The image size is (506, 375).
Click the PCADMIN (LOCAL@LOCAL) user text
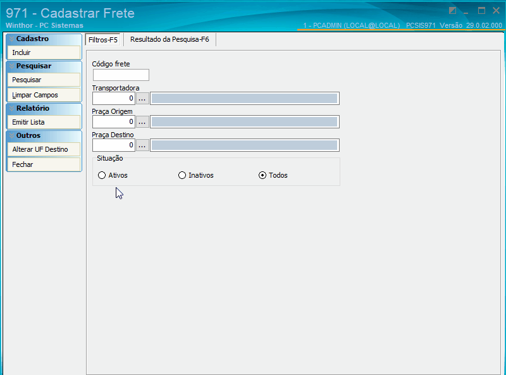[352, 25]
